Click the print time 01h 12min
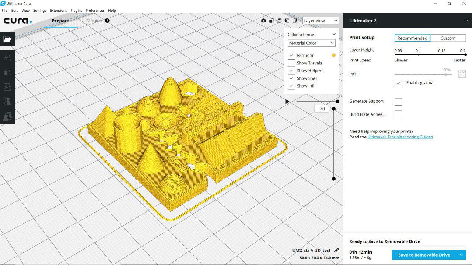 click(361, 252)
